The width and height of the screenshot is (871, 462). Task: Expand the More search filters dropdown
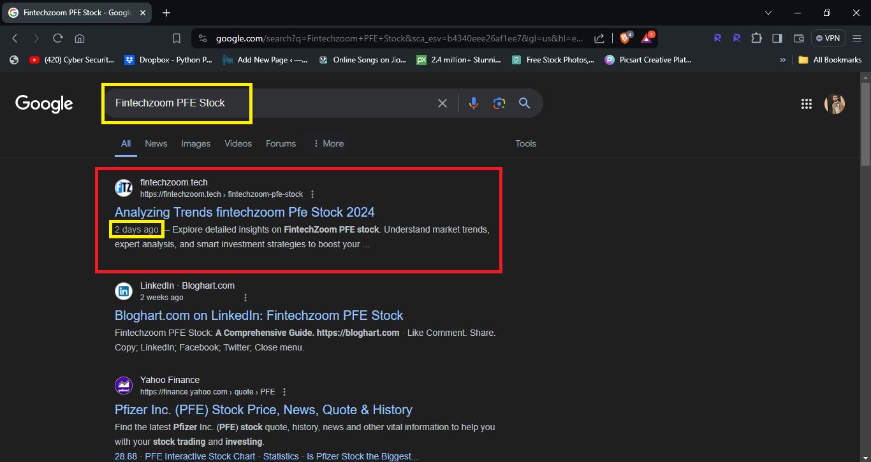point(328,143)
